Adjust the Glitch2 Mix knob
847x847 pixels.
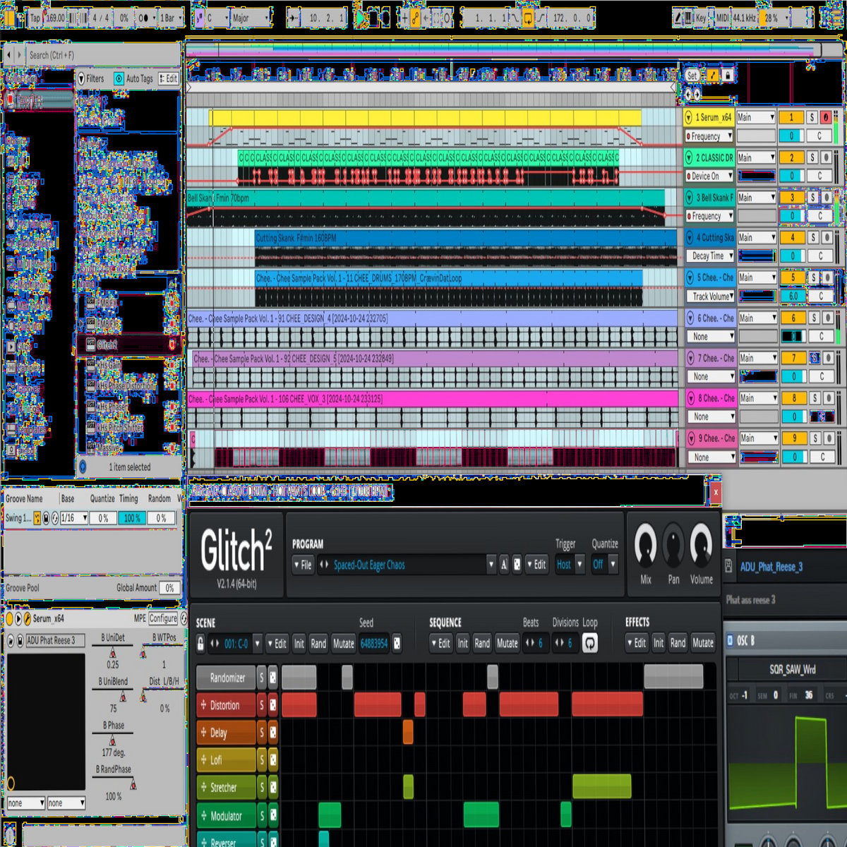(x=645, y=546)
